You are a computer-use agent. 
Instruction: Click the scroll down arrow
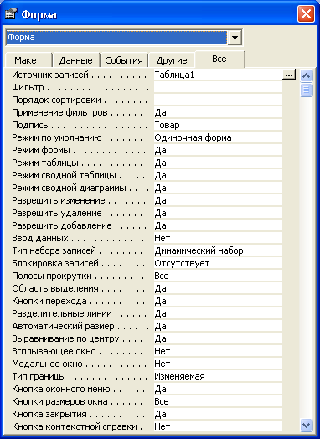click(x=306, y=425)
